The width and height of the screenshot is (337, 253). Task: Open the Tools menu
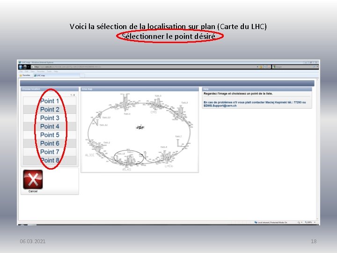click(49, 71)
